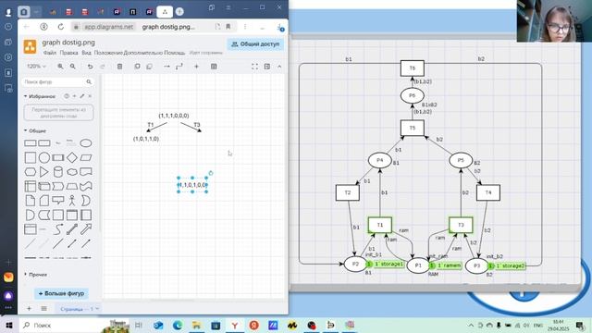Click the To Front toolbar icon
592x333 pixels.
[137, 67]
